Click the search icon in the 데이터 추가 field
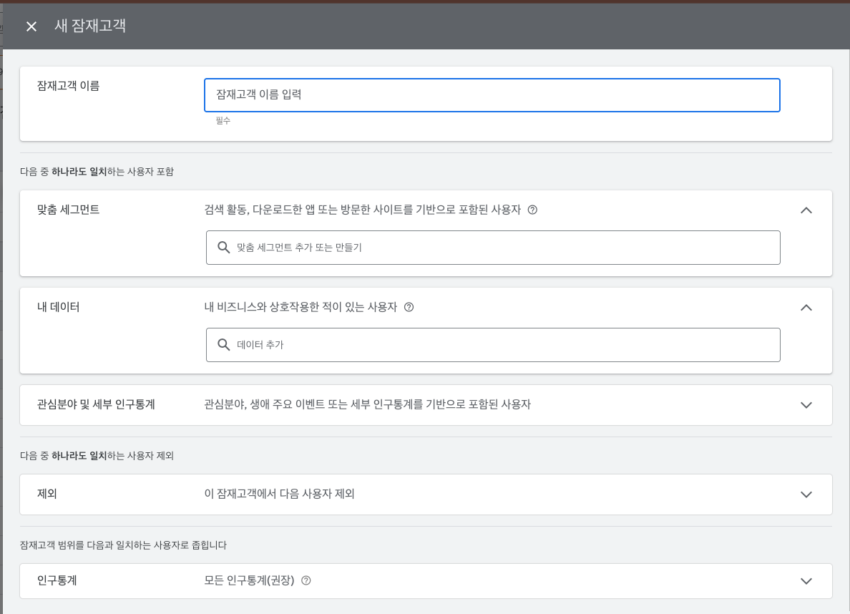The height and width of the screenshot is (614, 850). pyautogui.click(x=223, y=344)
